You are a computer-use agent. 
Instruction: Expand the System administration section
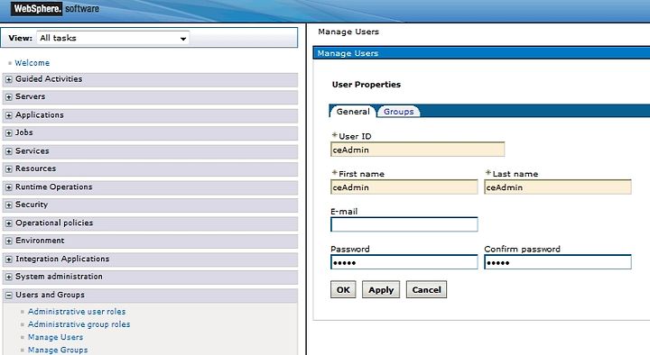(9, 277)
